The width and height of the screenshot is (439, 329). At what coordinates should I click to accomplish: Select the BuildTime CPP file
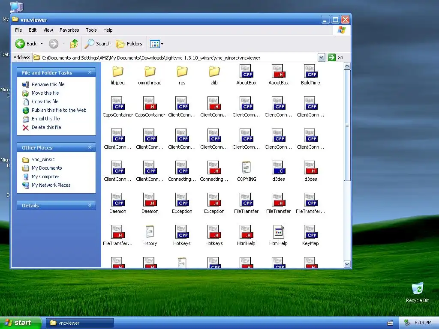click(310, 75)
